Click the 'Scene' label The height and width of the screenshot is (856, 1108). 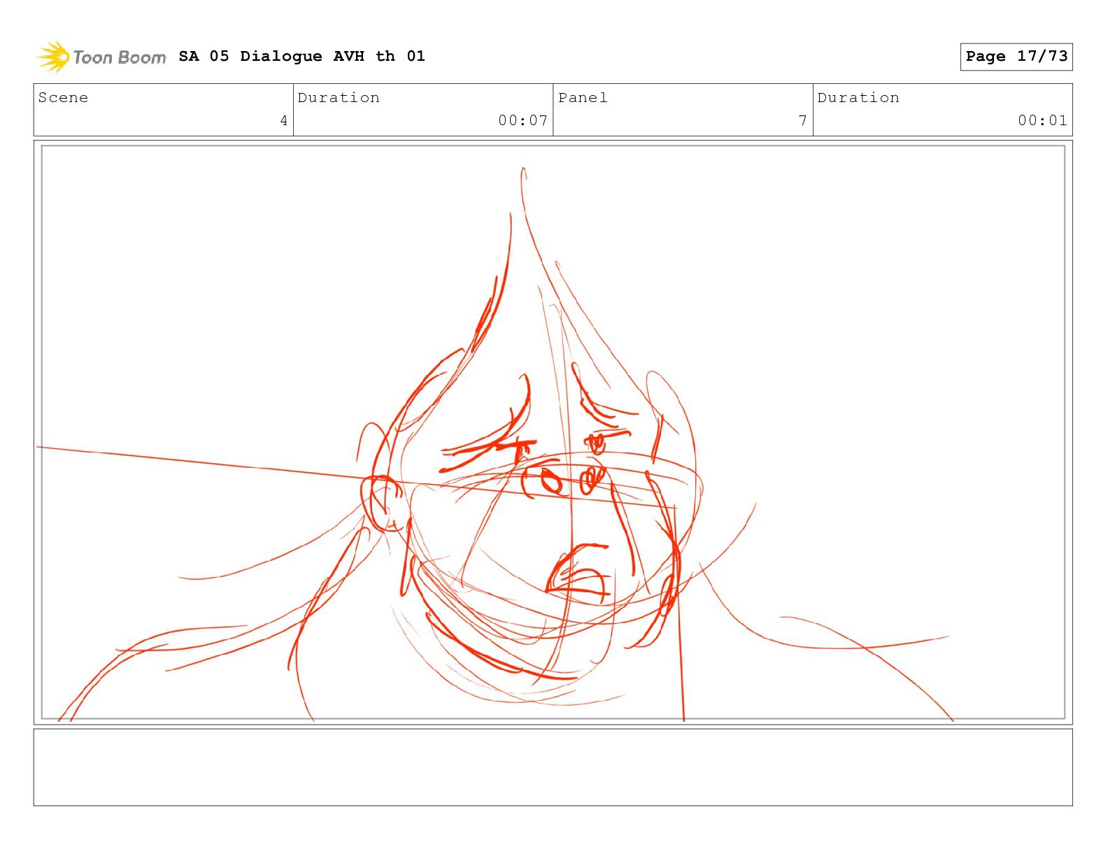pyautogui.click(x=63, y=98)
